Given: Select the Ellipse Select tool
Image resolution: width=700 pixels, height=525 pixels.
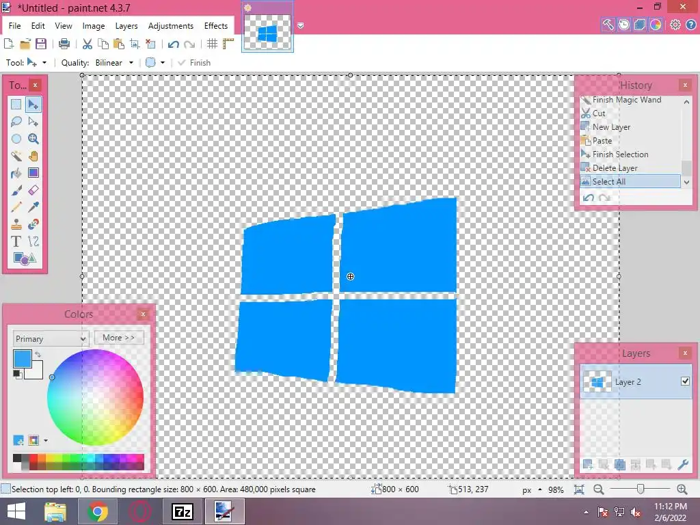Looking at the screenshot, I should (x=16, y=139).
